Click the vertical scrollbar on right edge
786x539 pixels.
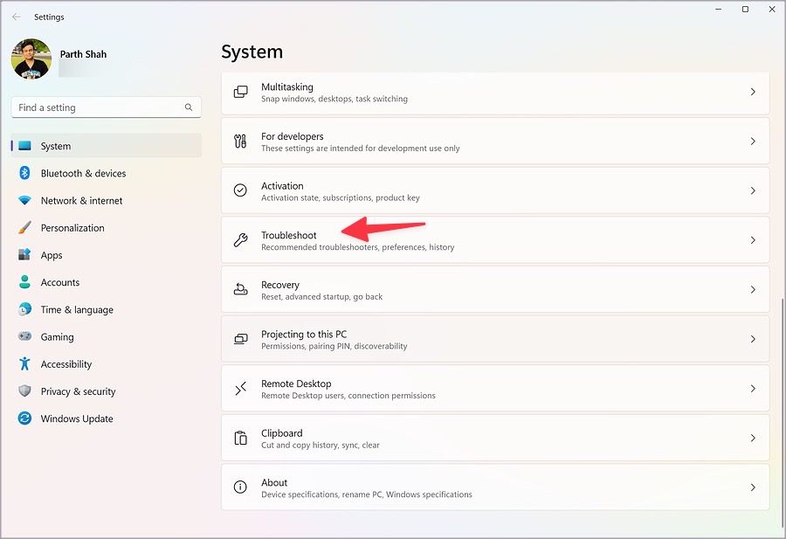(782, 405)
